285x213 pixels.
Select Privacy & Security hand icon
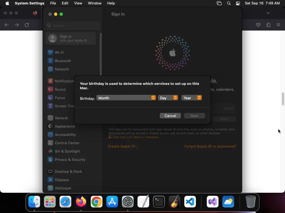(50, 160)
